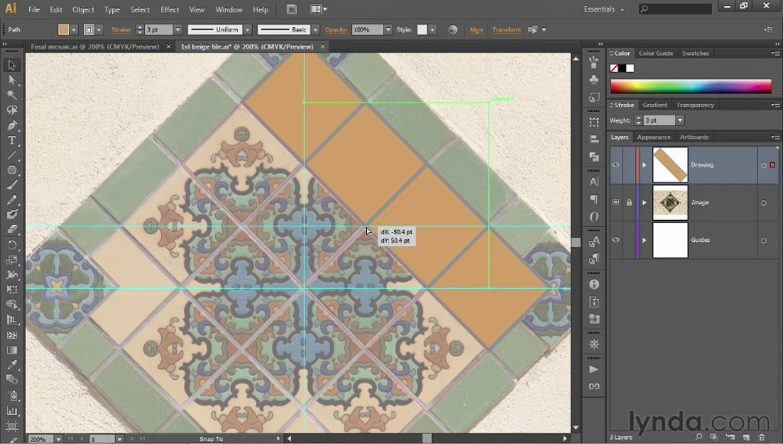The width and height of the screenshot is (783, 444).
Task: Unlock the Image layer padlock
Action: click(x=629, y=202)
